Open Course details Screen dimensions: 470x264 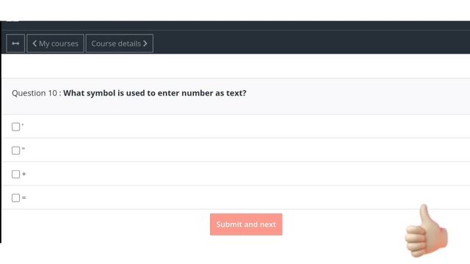coord(119,44)
